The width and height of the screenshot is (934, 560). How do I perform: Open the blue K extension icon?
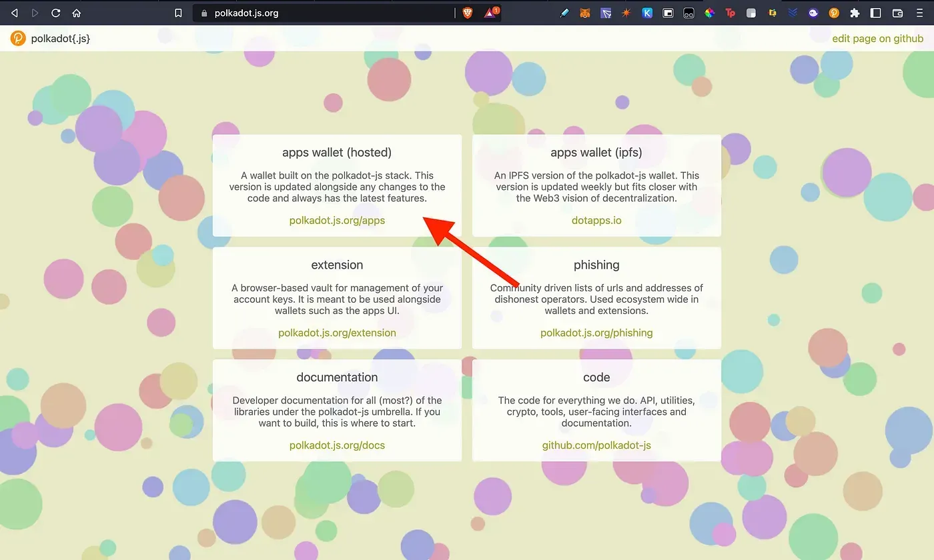tap(647, 13)
